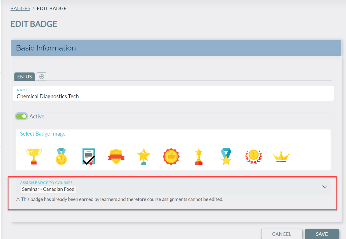Select the Seminar - Canadian Food course chip

click(48, 189)
